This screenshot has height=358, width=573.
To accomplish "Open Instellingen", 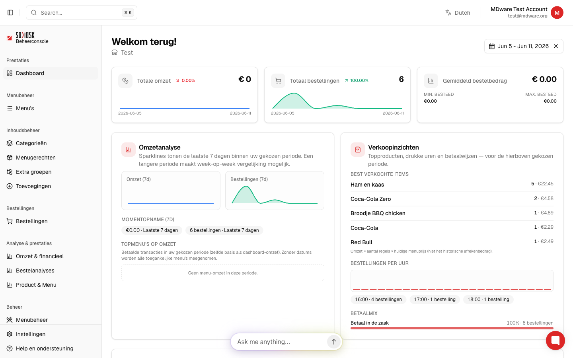I will [51, 334].
